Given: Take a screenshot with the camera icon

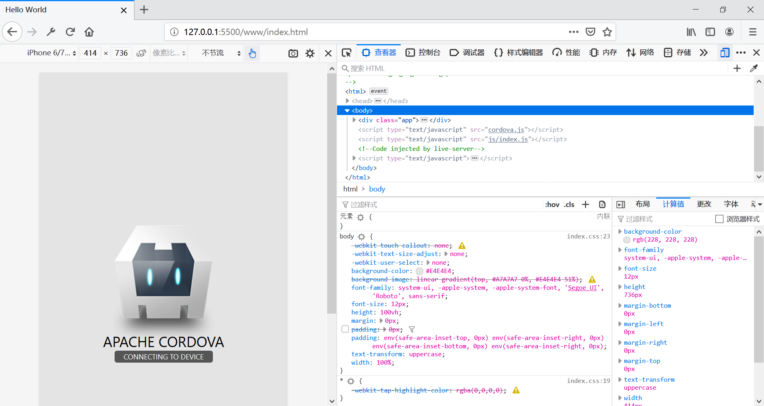Looking at the screenshot, I should pos(293,53).
